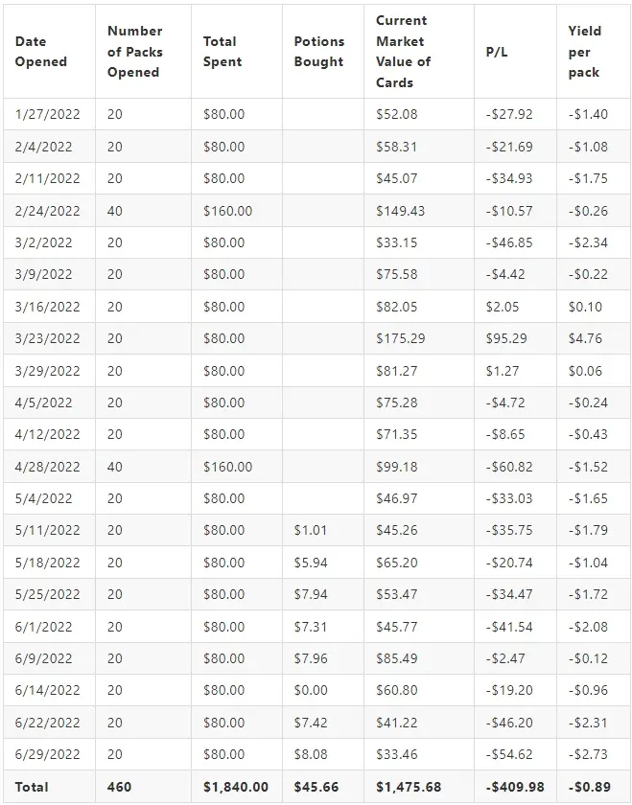Select the Potions Bought column header
The width and height of the screenshot is (632, 805).
click(x=319, y=52)
